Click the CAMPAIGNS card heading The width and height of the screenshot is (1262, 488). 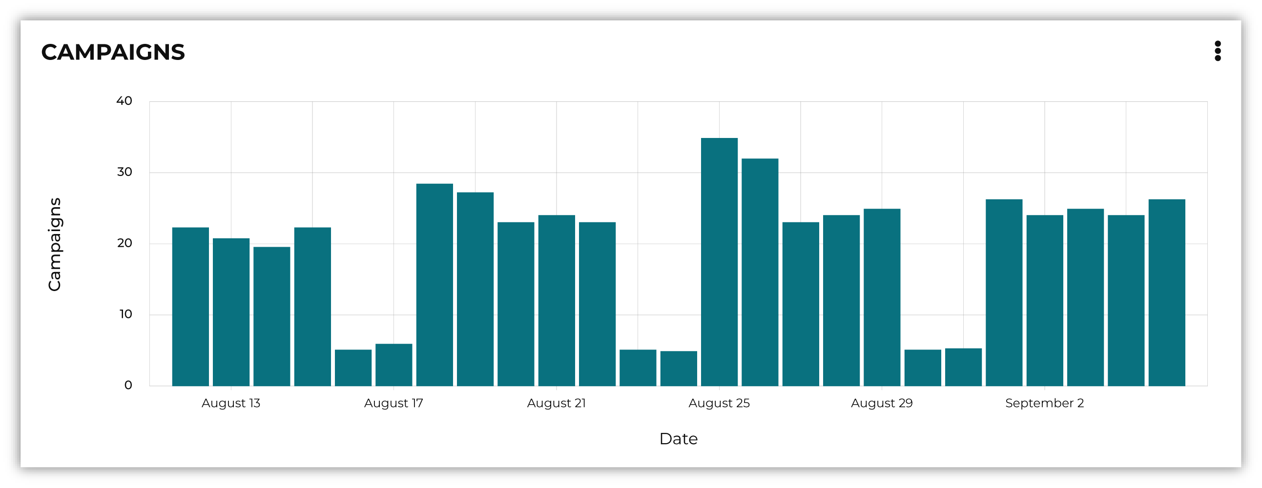click(113, 52)
